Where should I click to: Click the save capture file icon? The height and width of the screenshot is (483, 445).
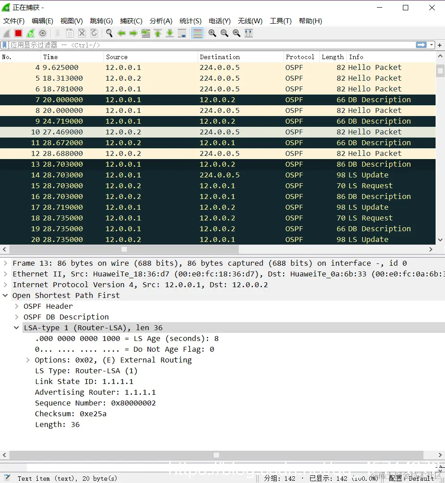[x=70, y=33]
